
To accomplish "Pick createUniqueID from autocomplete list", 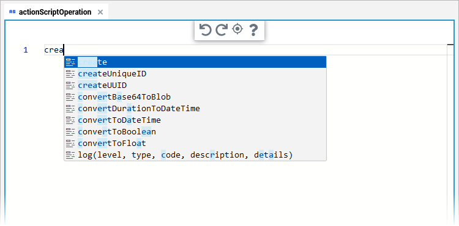I will coord(195,74).
